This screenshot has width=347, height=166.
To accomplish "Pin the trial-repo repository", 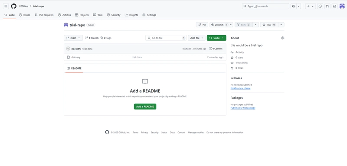I will [202, 25].
